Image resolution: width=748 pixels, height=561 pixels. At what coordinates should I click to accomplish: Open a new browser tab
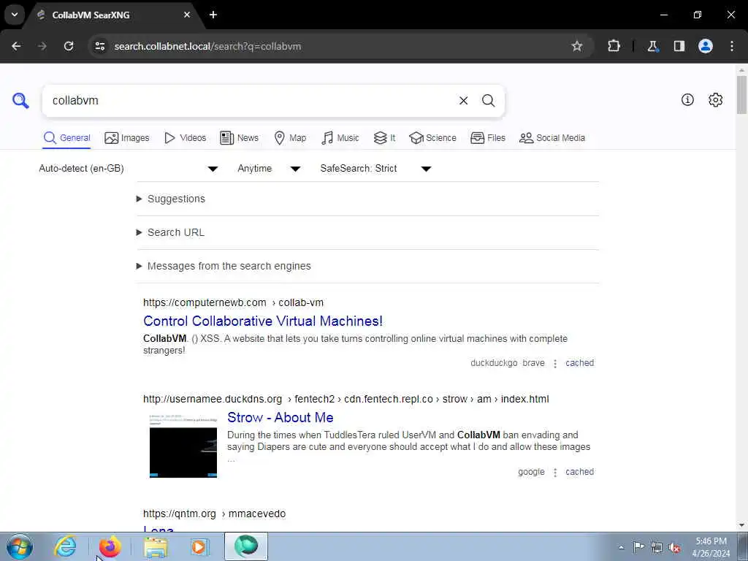point(213,15)
